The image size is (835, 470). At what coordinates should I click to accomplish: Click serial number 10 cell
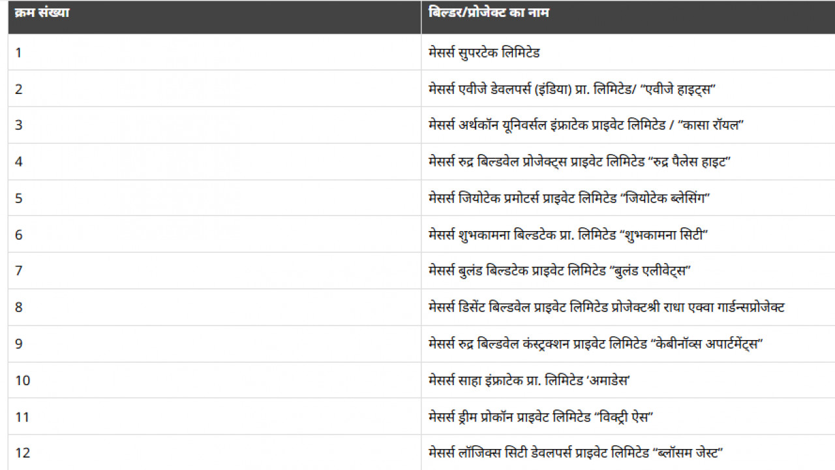pos(214,381)
